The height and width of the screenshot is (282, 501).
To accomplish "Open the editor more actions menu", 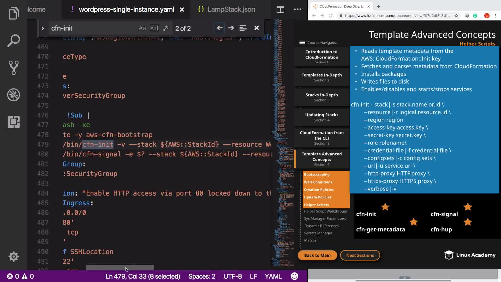I will click(297, 9).
